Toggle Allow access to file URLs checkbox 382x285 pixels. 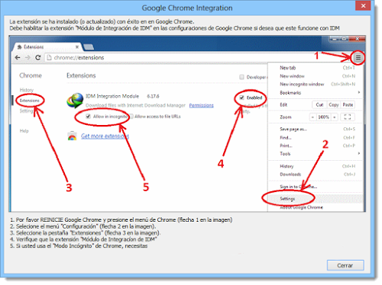[x=131, y=117]
